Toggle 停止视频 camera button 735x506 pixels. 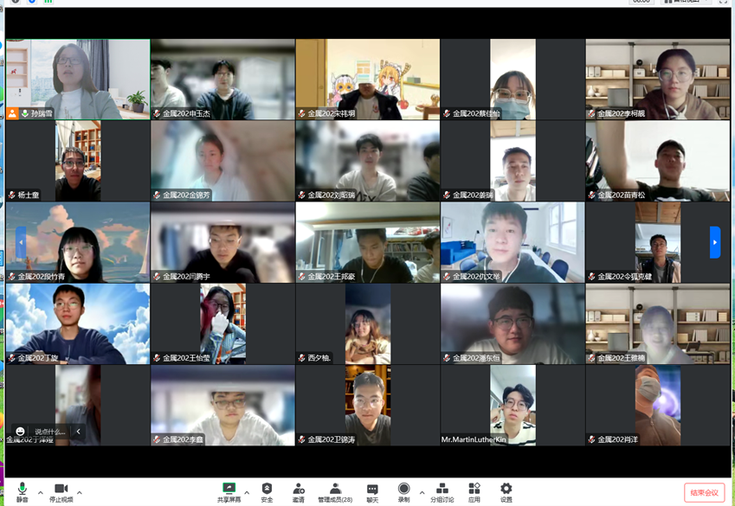pyautogui.click(x=61, y=490)
